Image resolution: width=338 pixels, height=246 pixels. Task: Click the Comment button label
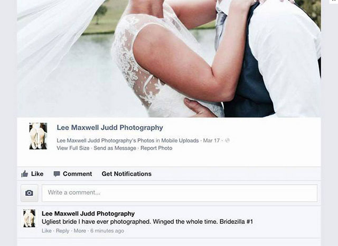coord(78,174)
